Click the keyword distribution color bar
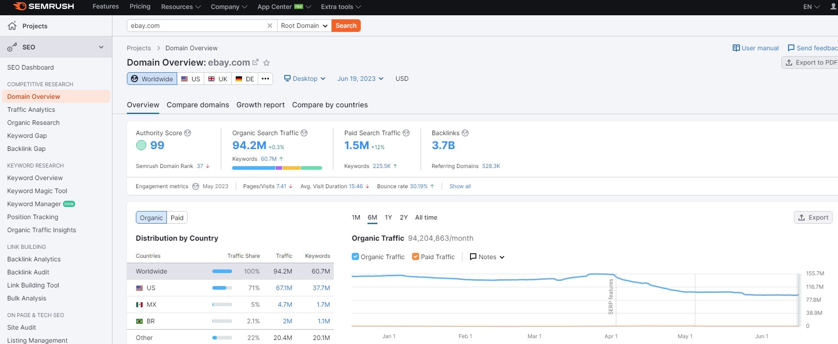The height and width of the screenshot is (344, 838). click(x=277, y=168)
